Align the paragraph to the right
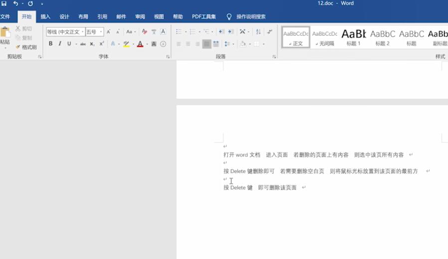The height and width of the screenshot is (259, 448). [x=197, y=44]
